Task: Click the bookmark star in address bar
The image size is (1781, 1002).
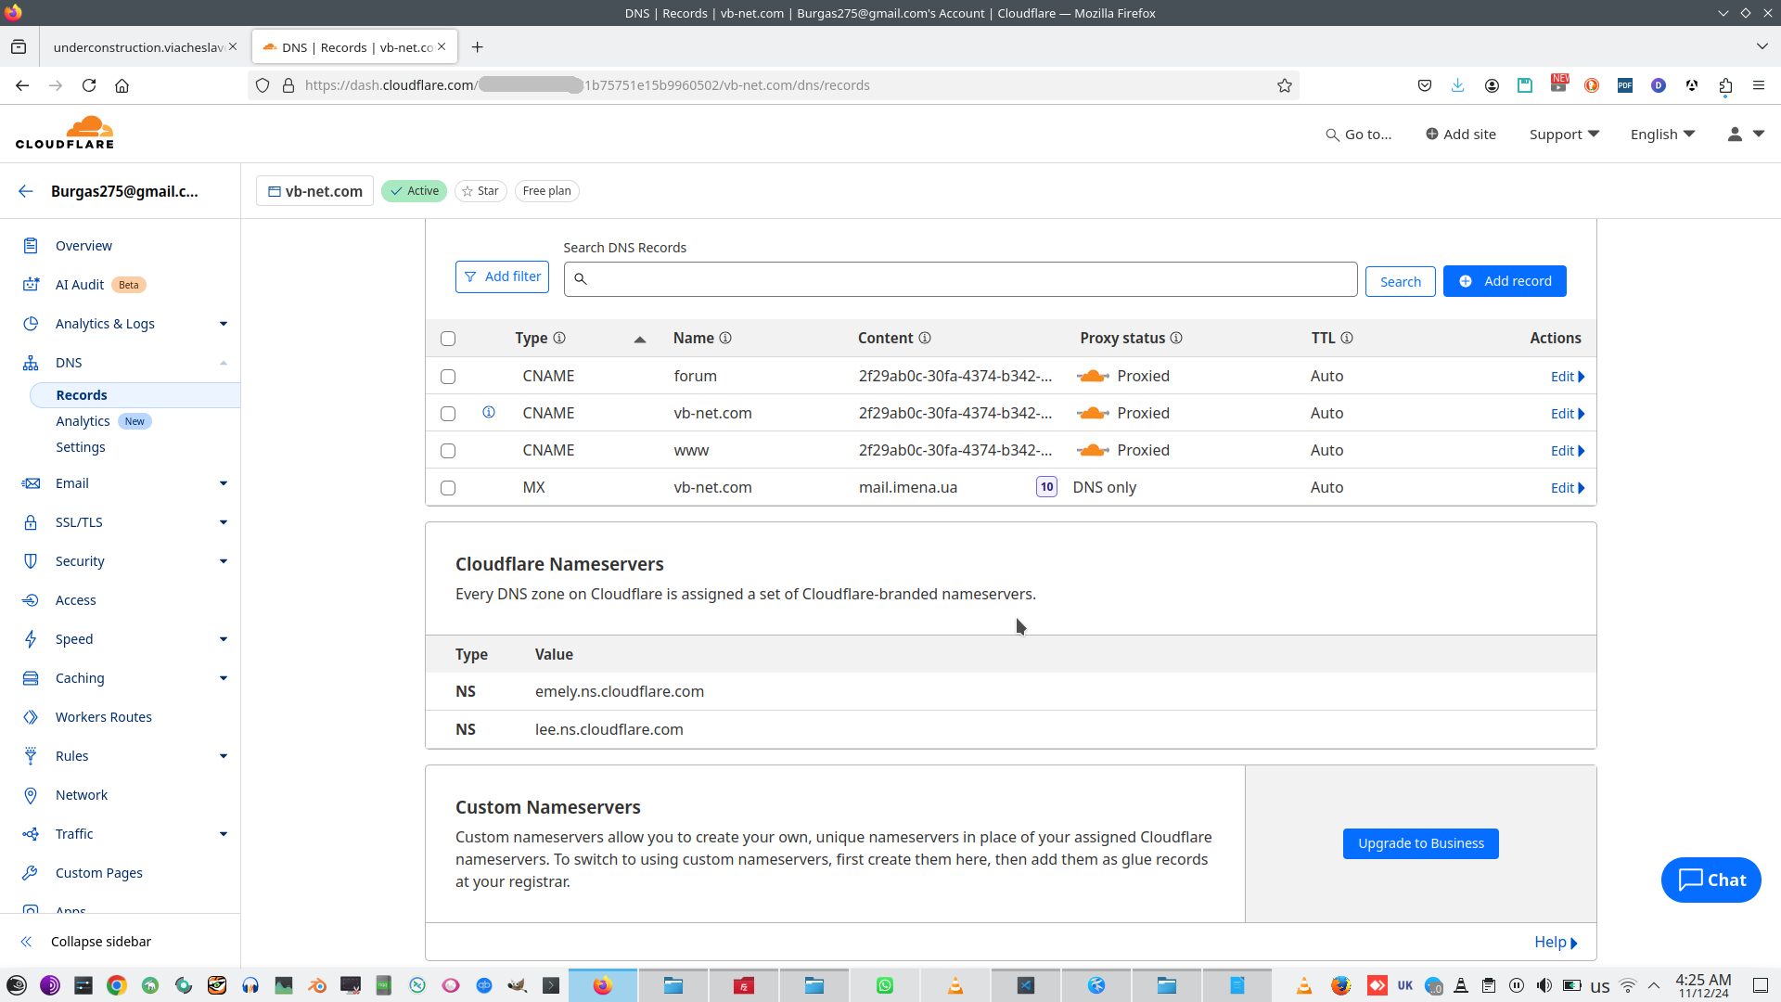Action: 1285,85
